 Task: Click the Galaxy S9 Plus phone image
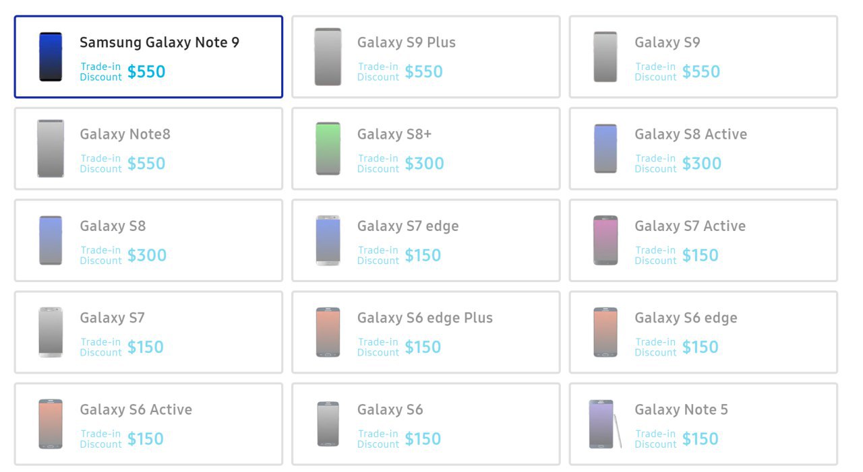(x=328, y=57)
